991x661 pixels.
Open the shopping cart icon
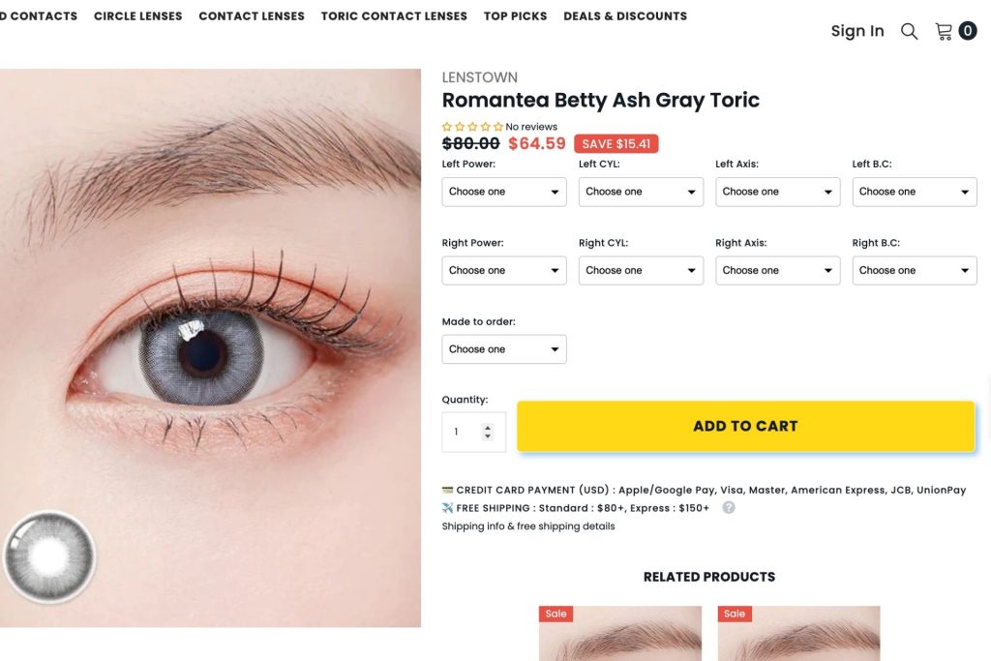[946, 30]
